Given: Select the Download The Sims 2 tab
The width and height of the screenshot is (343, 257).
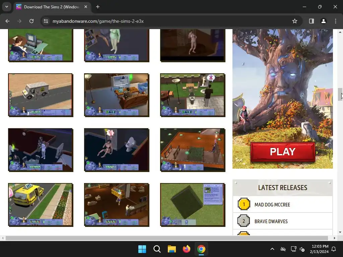Looking at the screenshot, I should coord(52,7).
